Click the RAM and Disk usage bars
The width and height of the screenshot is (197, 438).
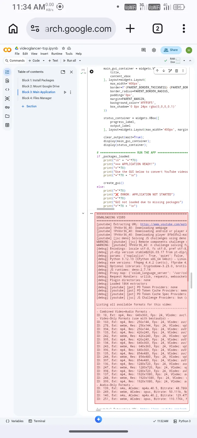coord(175,60)
